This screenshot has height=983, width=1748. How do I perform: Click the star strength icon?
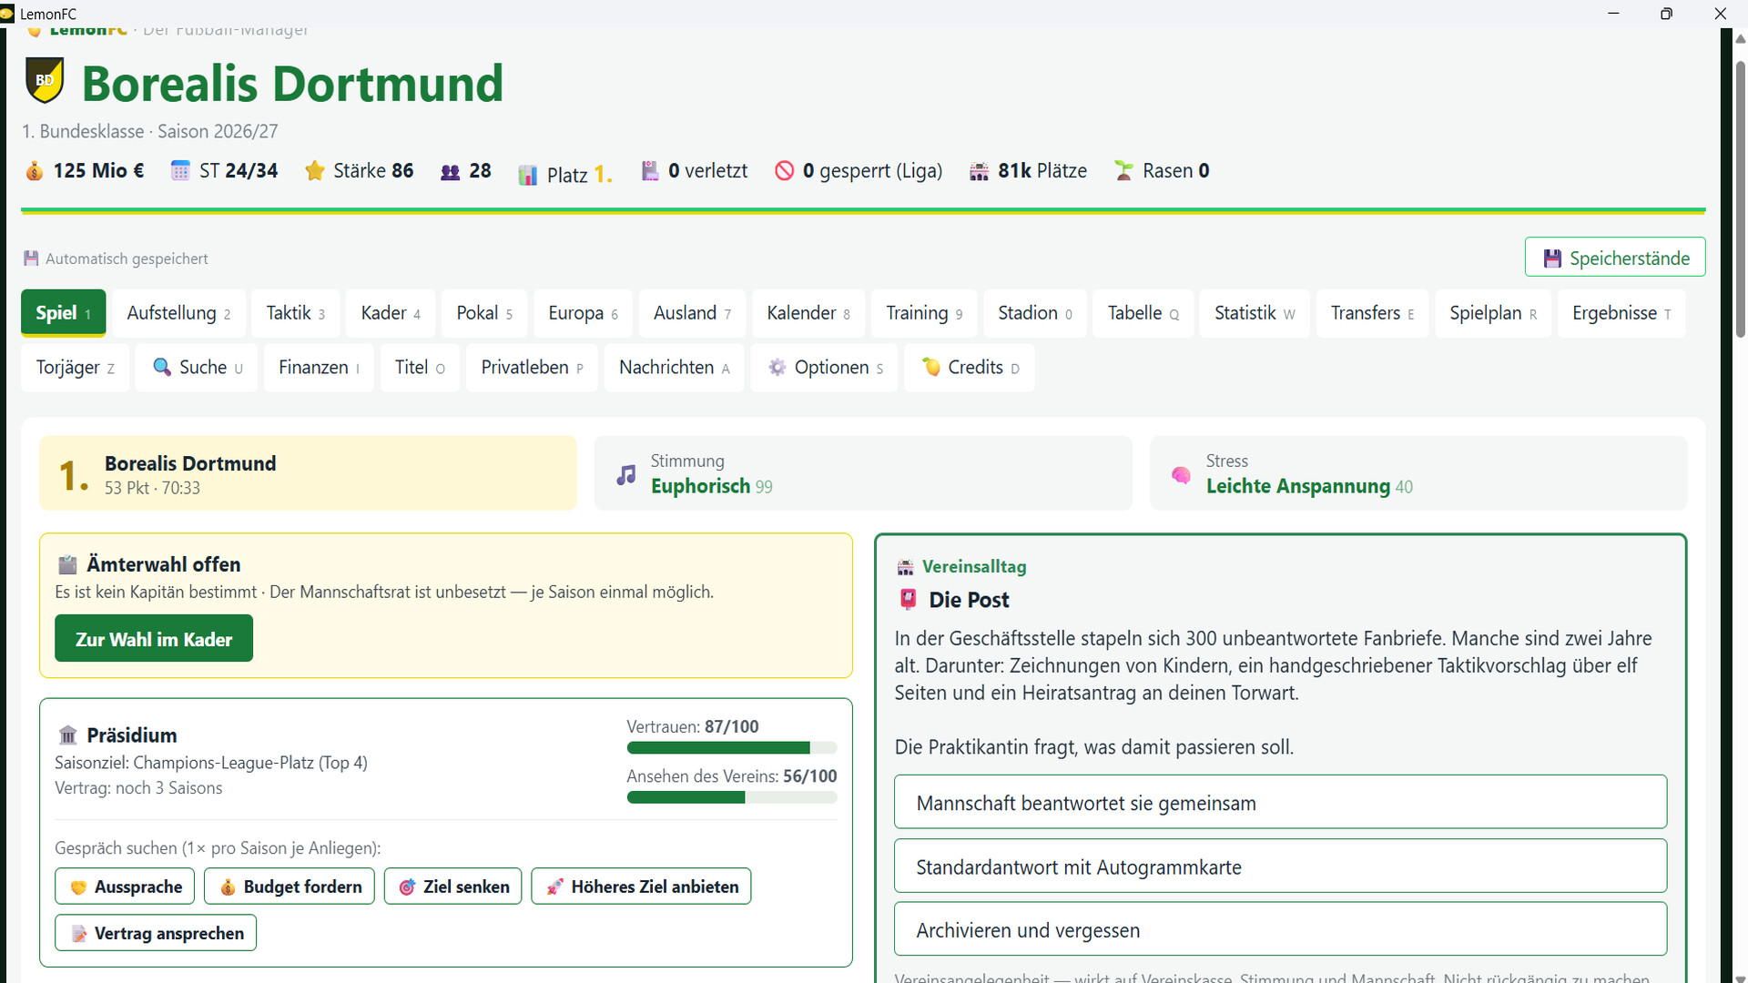click(x=315, y=171)
